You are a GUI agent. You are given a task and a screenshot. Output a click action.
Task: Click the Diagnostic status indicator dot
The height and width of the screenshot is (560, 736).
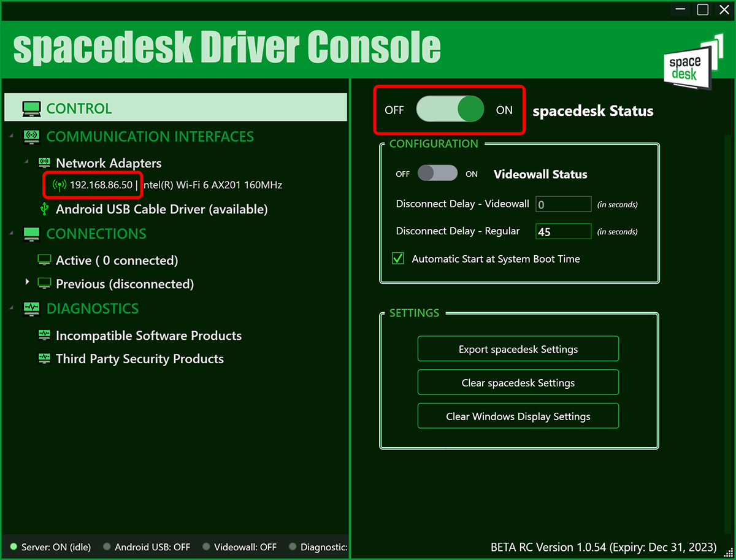[x=293, y=547]
